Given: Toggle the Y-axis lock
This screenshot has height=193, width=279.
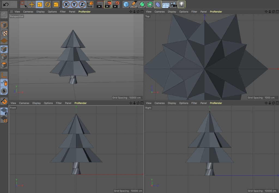Looking at the screenshot, I should [74, 4].
